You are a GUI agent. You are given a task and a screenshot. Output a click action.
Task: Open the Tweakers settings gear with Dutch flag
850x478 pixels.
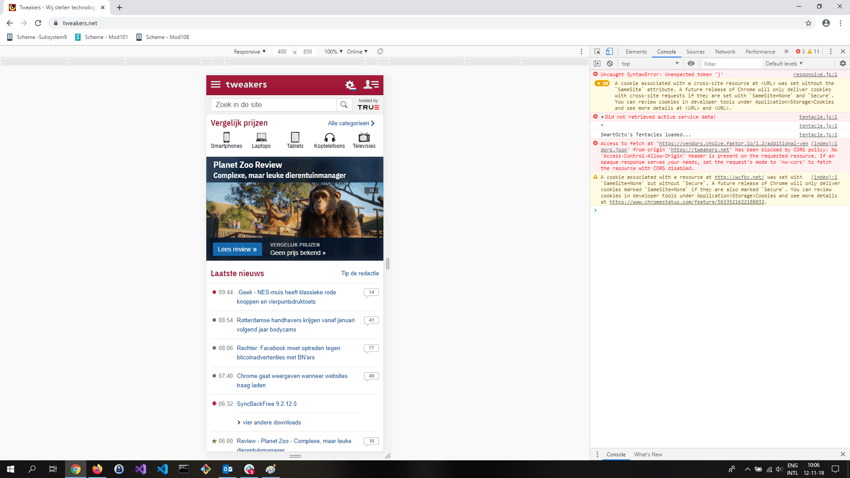(x=350, y=85)
